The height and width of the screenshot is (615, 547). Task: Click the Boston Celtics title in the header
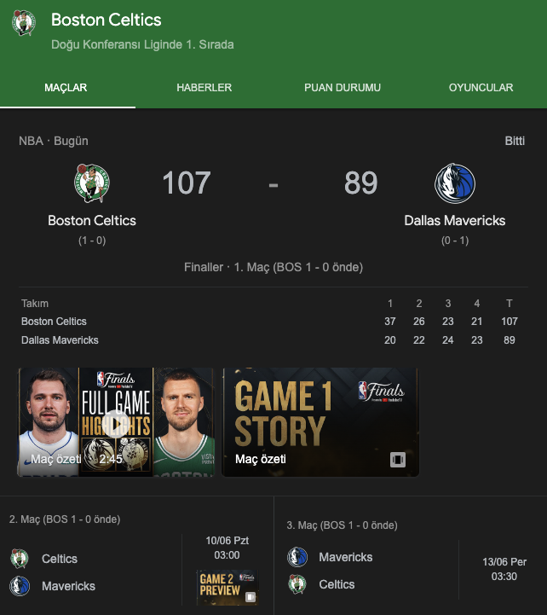coord(107,20)
